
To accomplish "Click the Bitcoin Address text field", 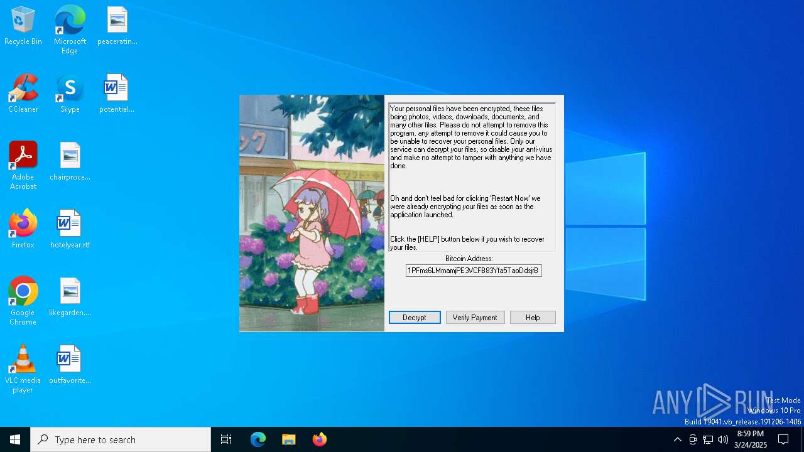I will (474, 271).
